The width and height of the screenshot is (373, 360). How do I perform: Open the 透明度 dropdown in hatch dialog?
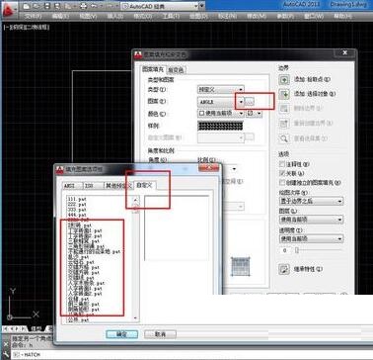tap(311, 238)
